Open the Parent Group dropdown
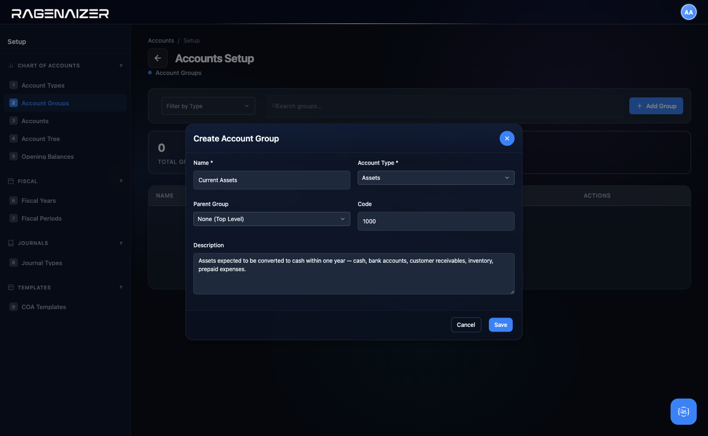Image resolution: width=708 pixels, height=436 pixels. point(272,219)
